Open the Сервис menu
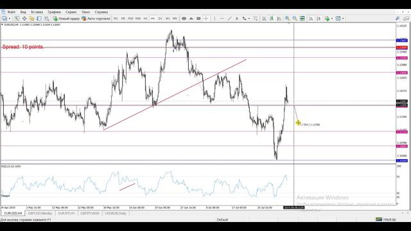Image resolution: width=411 pixels, height=231 pixels. click(x=71, y=12)
